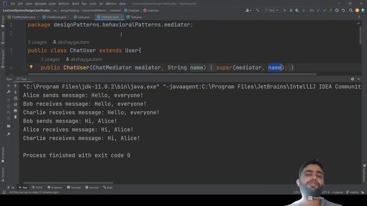Click the behavioralPatterns breadcrumb

(x=94, y=10)
